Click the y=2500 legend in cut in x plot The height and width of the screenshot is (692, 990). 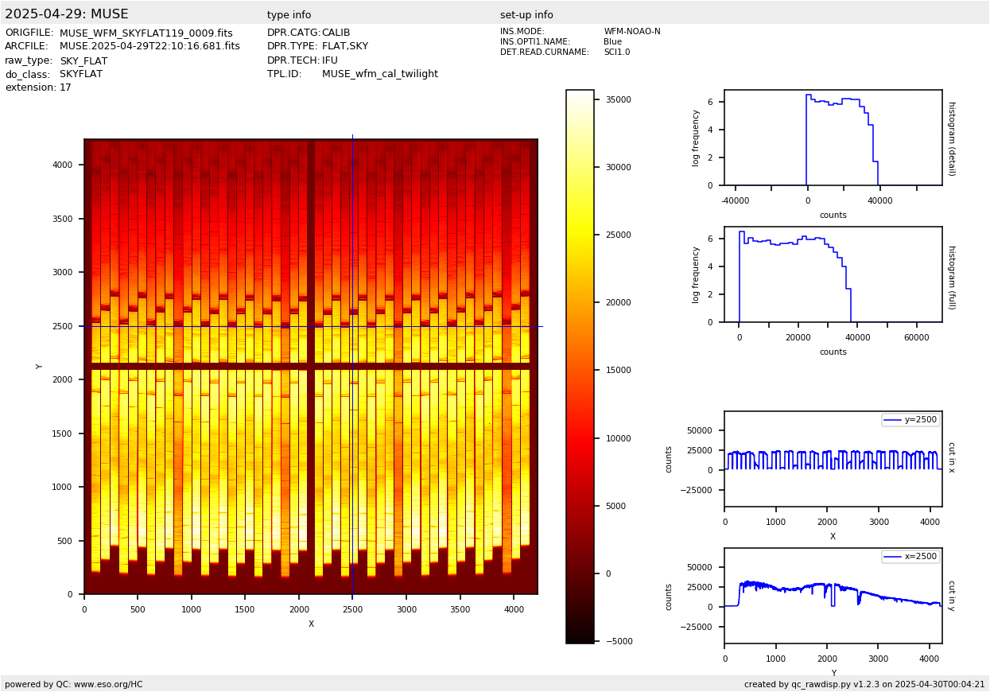pos(910,420)
